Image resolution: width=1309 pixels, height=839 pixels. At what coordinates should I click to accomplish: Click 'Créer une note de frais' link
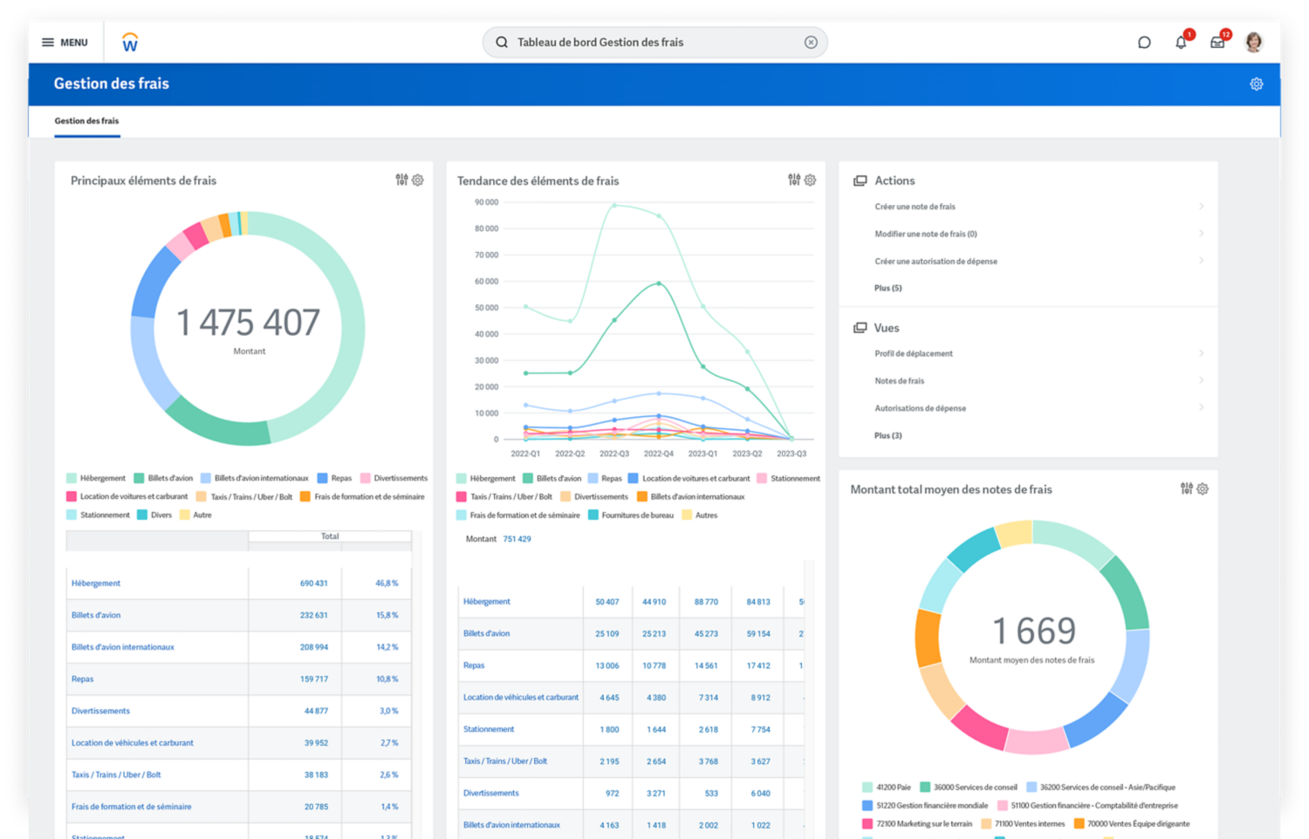coord(915,207)
